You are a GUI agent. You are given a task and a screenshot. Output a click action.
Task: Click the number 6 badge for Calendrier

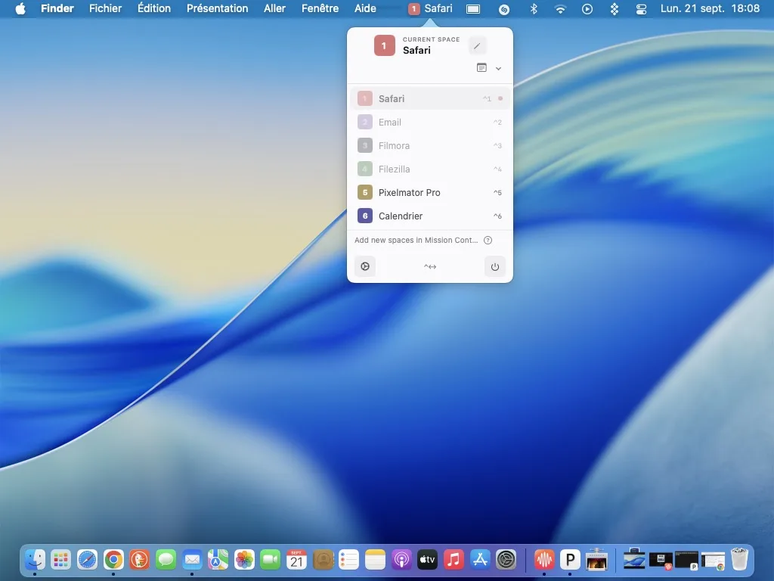point(365,216)
